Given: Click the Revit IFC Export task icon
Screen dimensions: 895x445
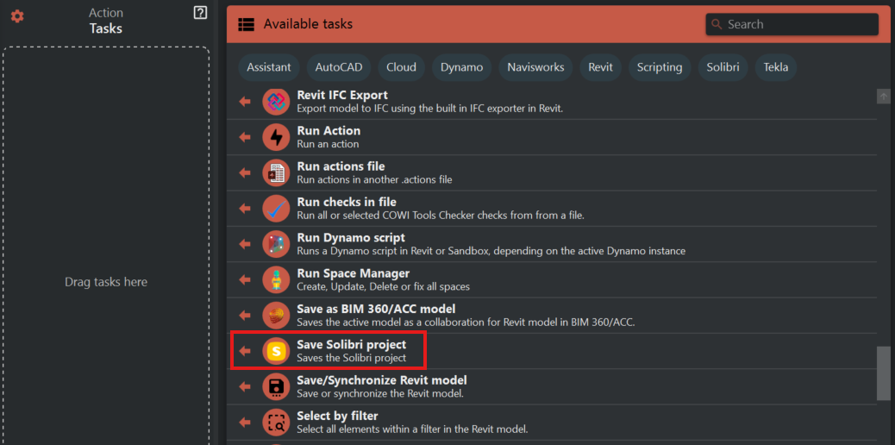Looking at the screenshot, I should pos(276,102).
